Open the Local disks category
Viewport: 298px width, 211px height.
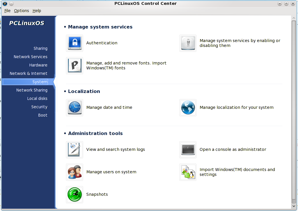tap(37, 98)
